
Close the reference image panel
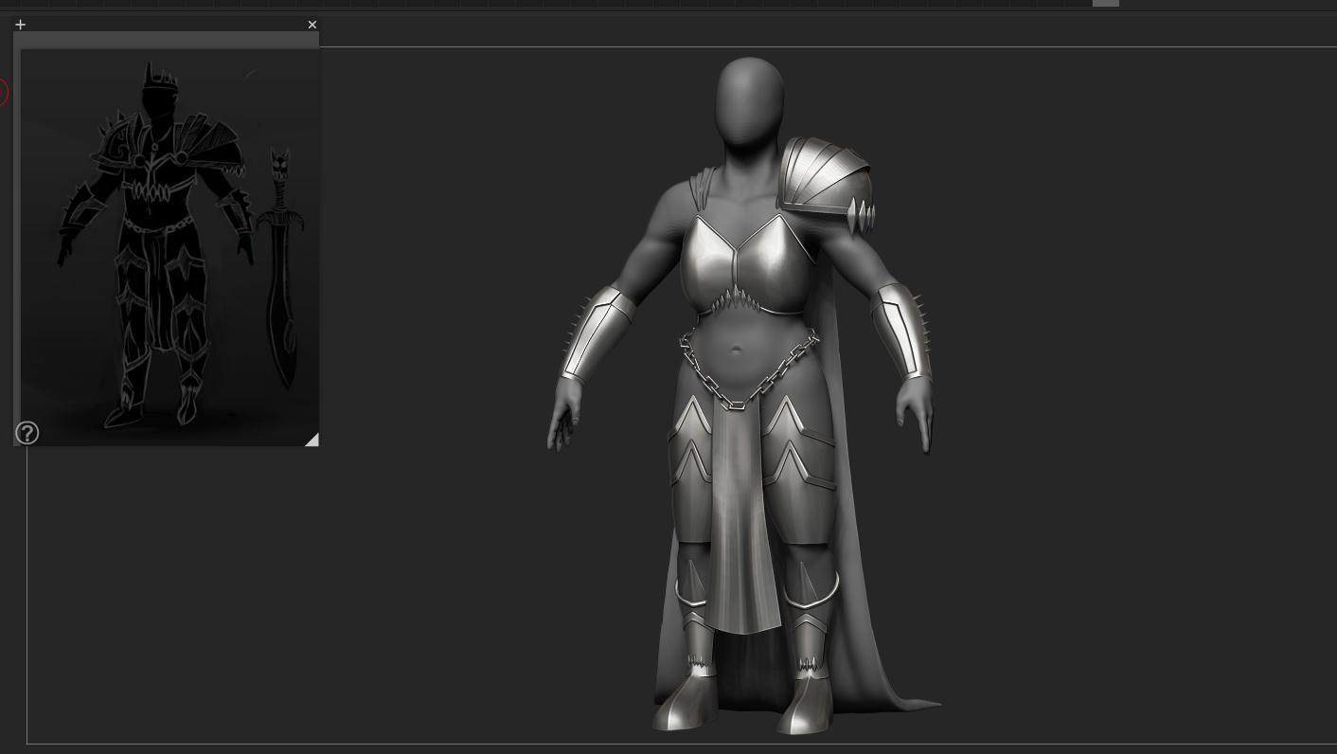[x=312, y=25]
